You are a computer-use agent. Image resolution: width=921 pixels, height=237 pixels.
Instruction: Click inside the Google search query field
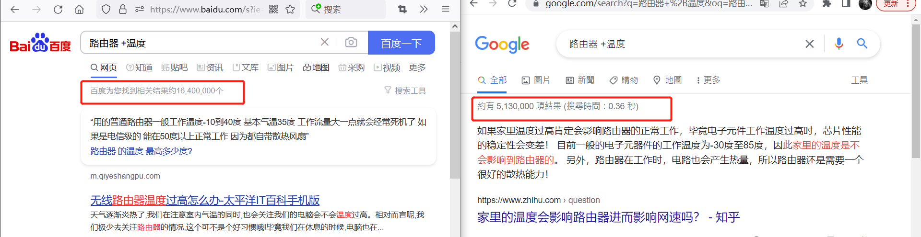681,44
